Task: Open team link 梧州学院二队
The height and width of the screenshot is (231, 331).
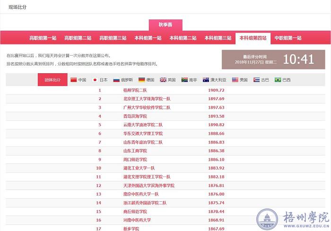Action: tap(135, 90)
